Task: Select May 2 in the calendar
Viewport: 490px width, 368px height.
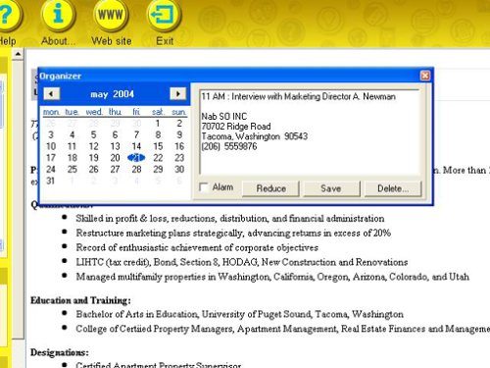Action: pos(179,124)
